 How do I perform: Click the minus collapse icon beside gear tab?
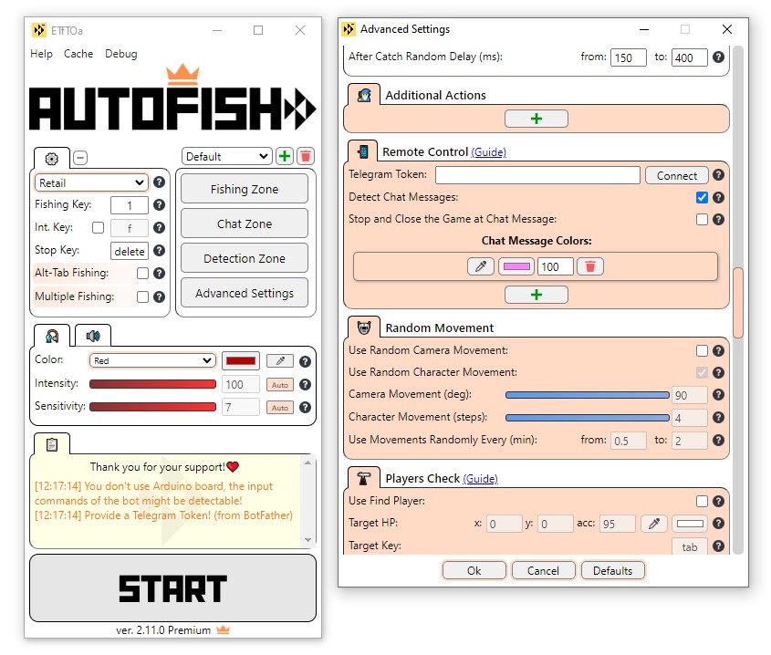[x=80, y=158]
